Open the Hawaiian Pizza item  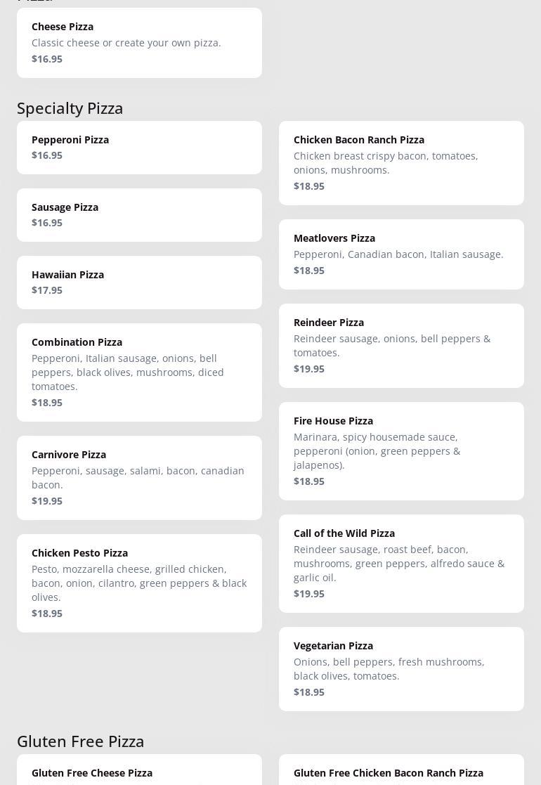139,282
